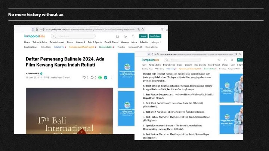Open Woman category in the left window

click(x=125, y=42)
